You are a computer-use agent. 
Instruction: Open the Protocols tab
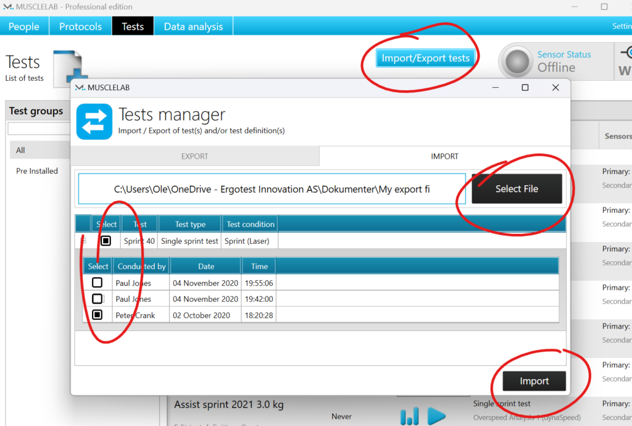(81, 26)
